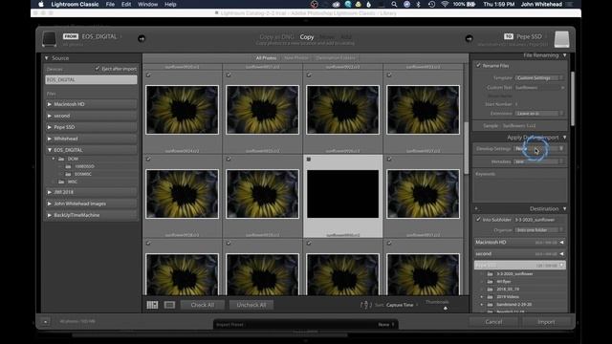Click Check All button
Screen dimensions: 612x344
203,305
